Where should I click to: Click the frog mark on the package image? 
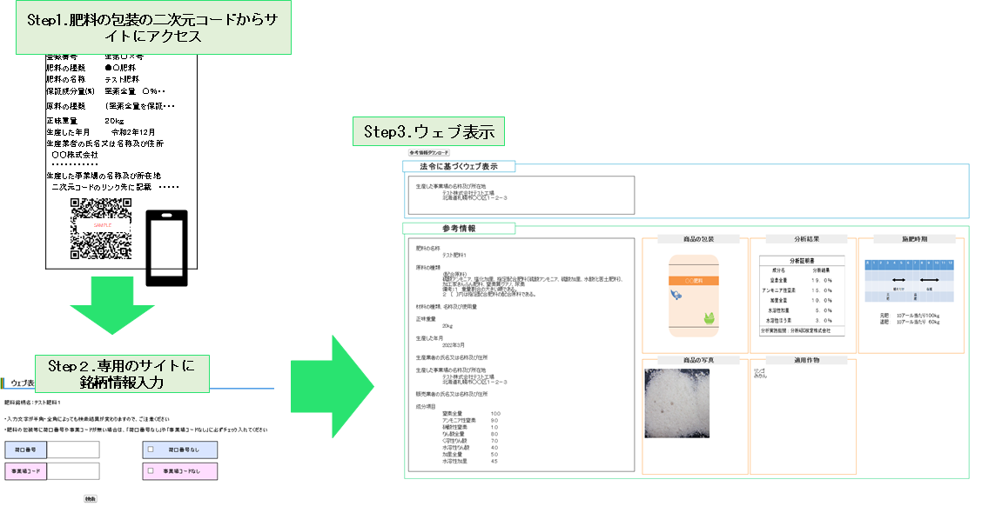point(709,316)
